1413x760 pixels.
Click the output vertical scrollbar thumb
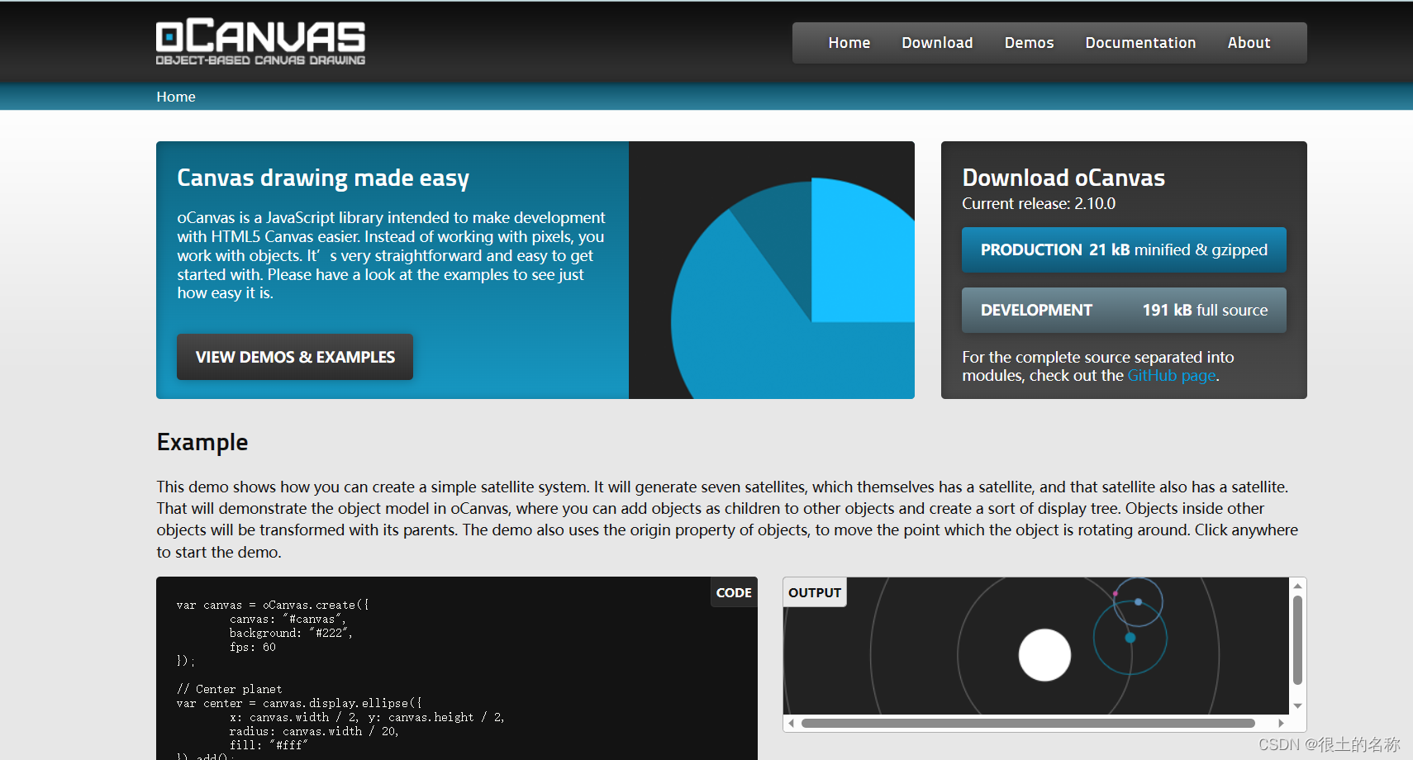coord(1297,640)
